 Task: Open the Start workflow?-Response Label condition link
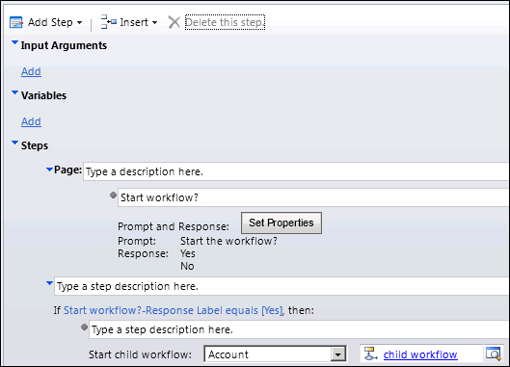(x=173, y=310)
